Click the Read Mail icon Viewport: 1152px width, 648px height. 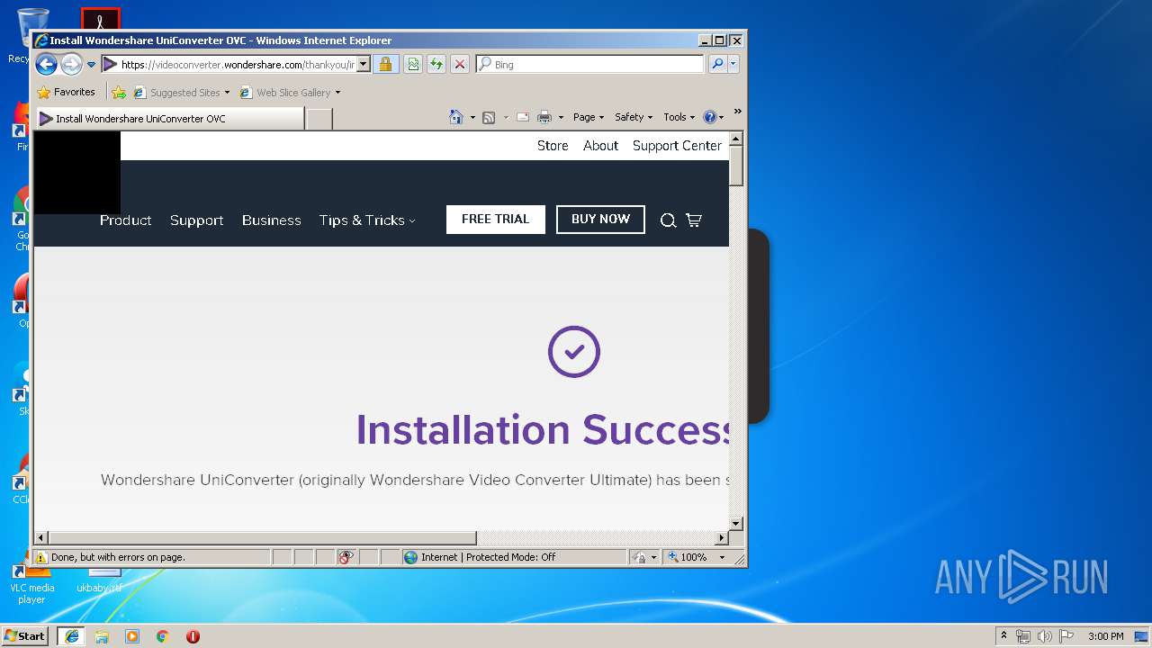[x=522, y=117]
